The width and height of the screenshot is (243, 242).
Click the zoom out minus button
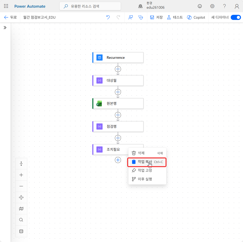point(21,186)
